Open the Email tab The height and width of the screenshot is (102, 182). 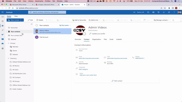point(111,39)
